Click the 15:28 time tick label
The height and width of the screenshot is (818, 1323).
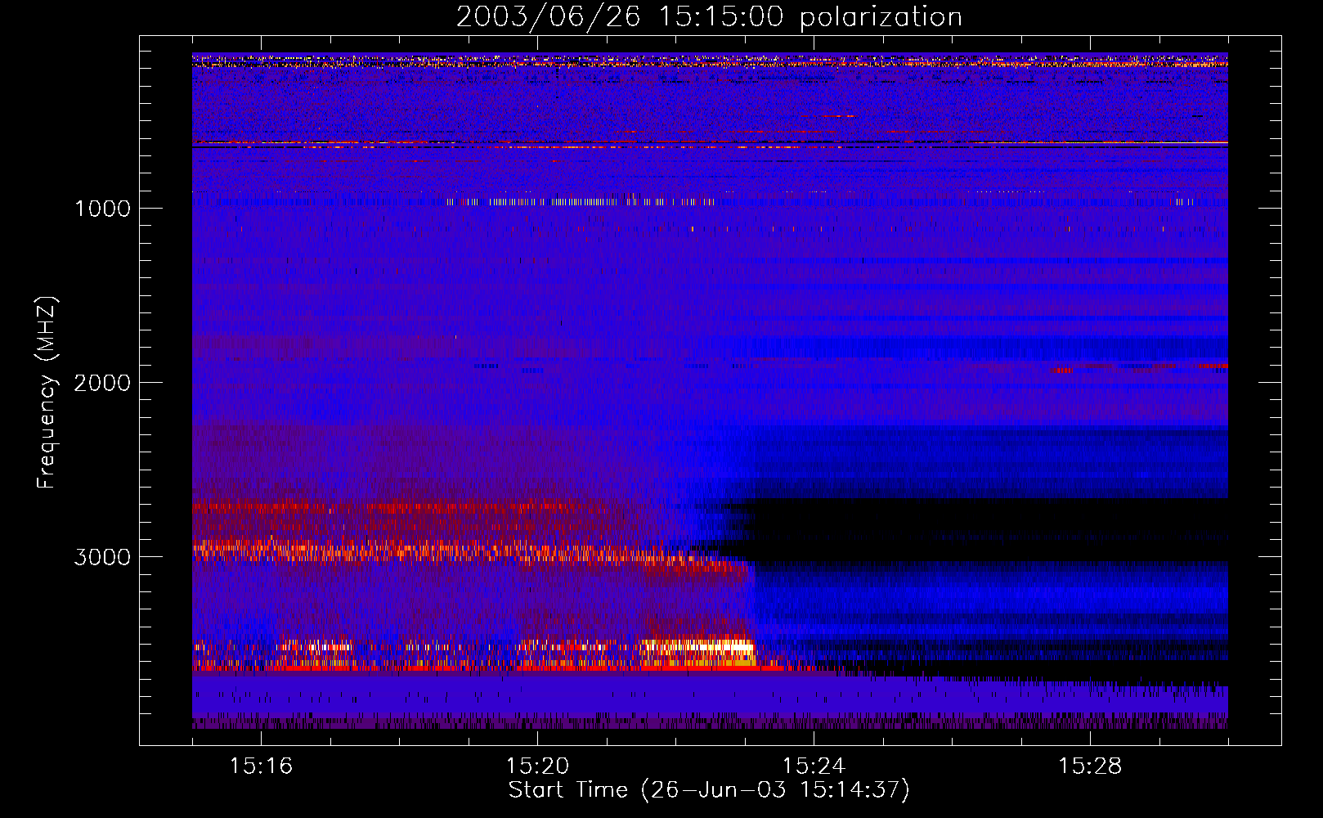click(1090, 766)
